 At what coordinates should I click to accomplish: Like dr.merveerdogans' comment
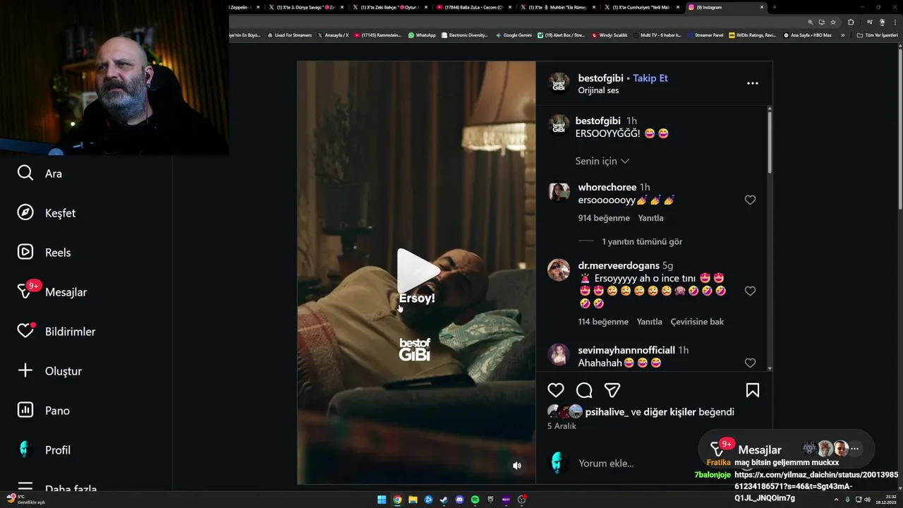(x=750, y=291)
